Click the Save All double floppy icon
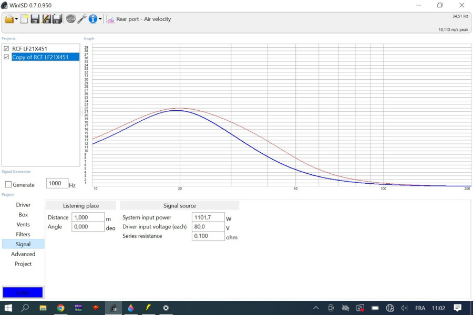 coord(57,19)
